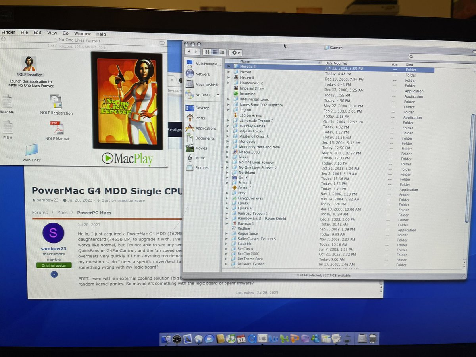Open the Web Links folder icon

[x=32, y=150]
